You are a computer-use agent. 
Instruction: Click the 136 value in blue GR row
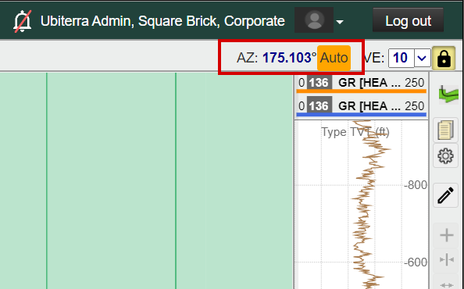[319, 106]
